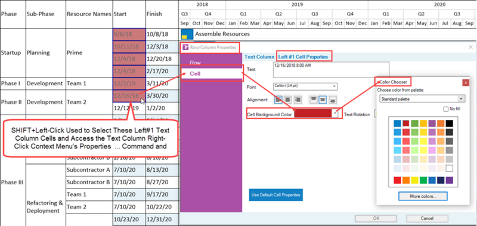
Task: Select the Subcontractor A resource cell
Action: coord(89,171)
